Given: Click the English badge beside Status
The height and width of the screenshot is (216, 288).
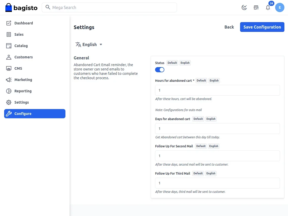Looking at the screenshot, I should click(x=185, y=63).
